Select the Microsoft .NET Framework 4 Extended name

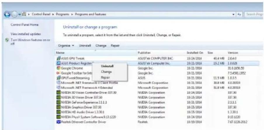point(87,88)
